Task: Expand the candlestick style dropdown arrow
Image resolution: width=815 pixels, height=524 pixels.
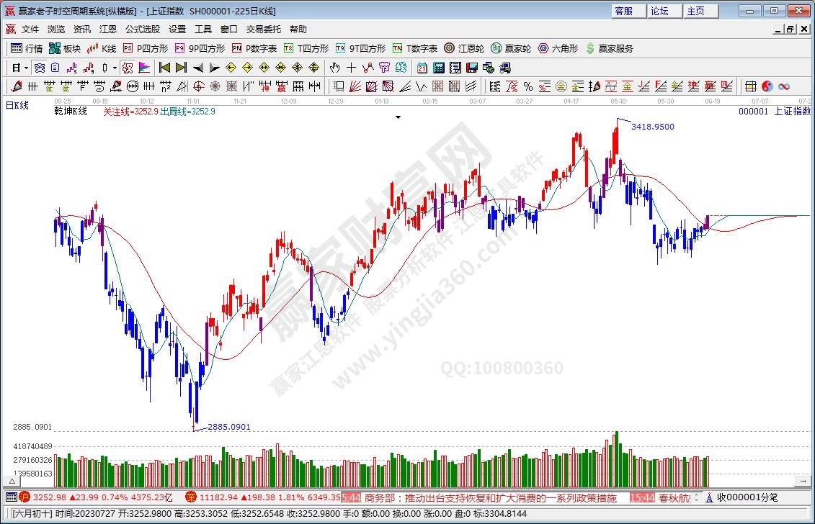Action: pyautogui.click(x=114, y=68)
